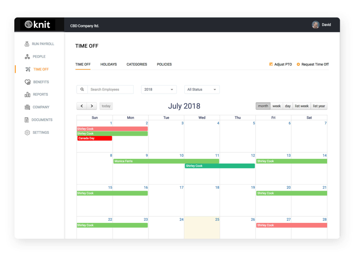
Task: Open Benefits from the sidebar icon
Action: tap(27, 82)
